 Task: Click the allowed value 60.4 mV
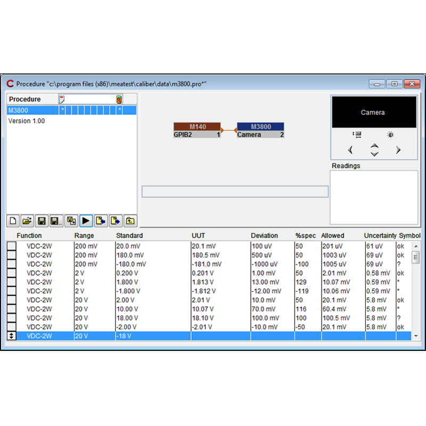pyautogui.click(x=334, y=309)
